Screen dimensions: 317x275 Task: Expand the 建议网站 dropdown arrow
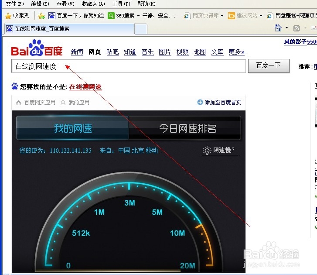click(261, 16)
